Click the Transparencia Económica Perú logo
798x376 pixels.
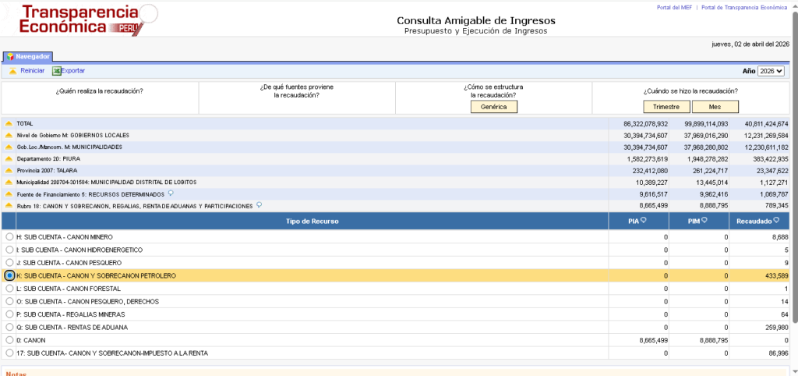click(80, 20)
